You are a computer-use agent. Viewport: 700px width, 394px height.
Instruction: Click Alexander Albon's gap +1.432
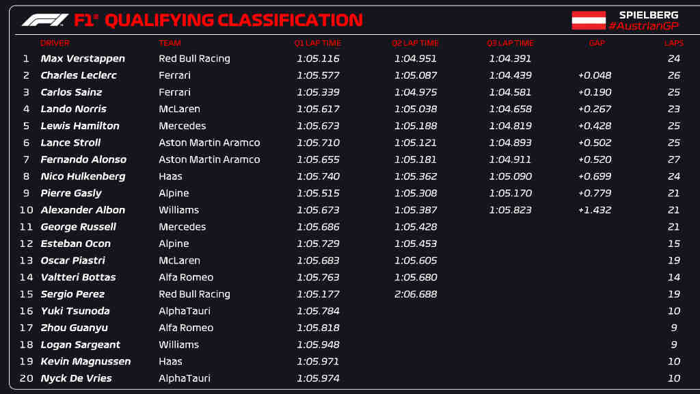click(x=595, y=210)
